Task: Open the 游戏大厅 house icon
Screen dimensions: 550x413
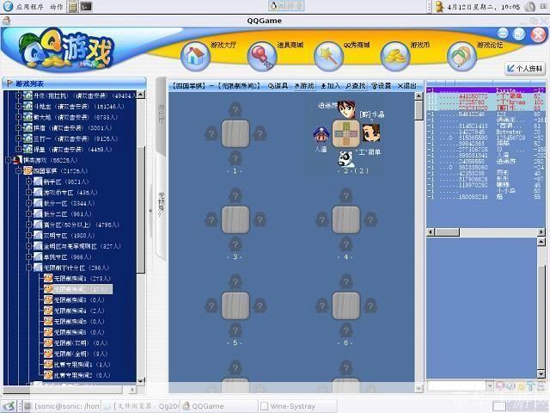Action: click(195, 56)
